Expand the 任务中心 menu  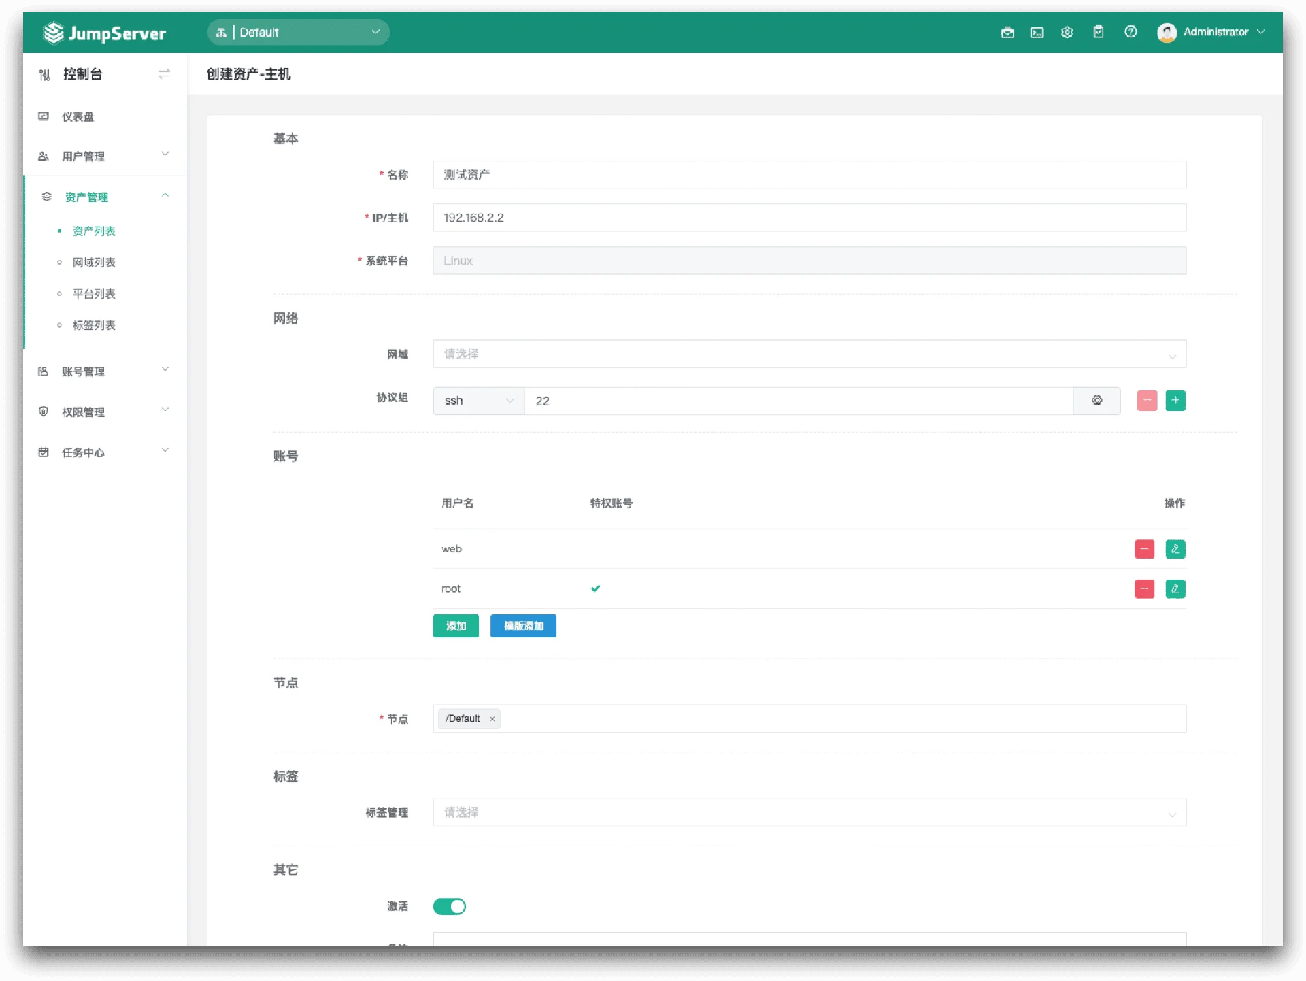pyautogui.click(x=165, y=450)
